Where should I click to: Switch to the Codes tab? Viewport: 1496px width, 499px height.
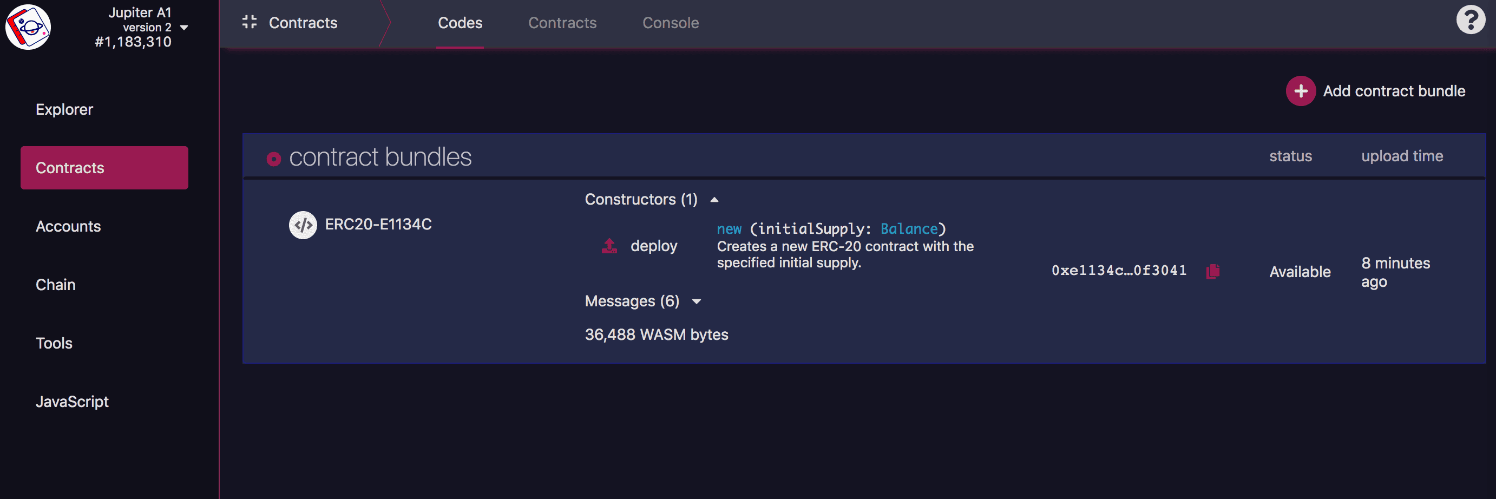point(460,23)
